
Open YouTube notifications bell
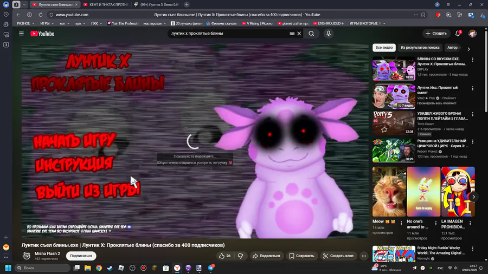[x=458, y=34]
